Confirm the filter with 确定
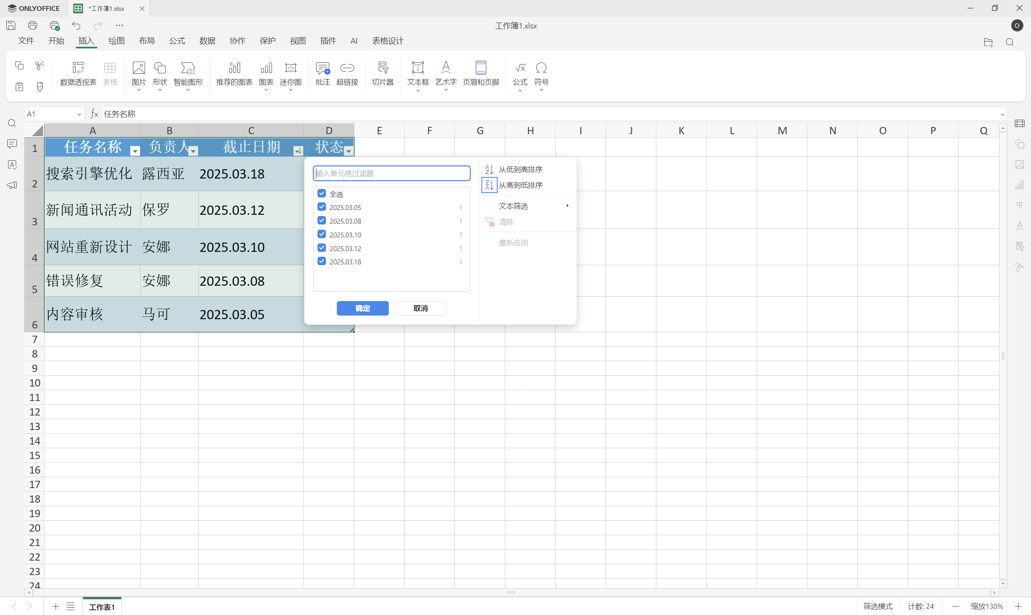 pos(363,308)
